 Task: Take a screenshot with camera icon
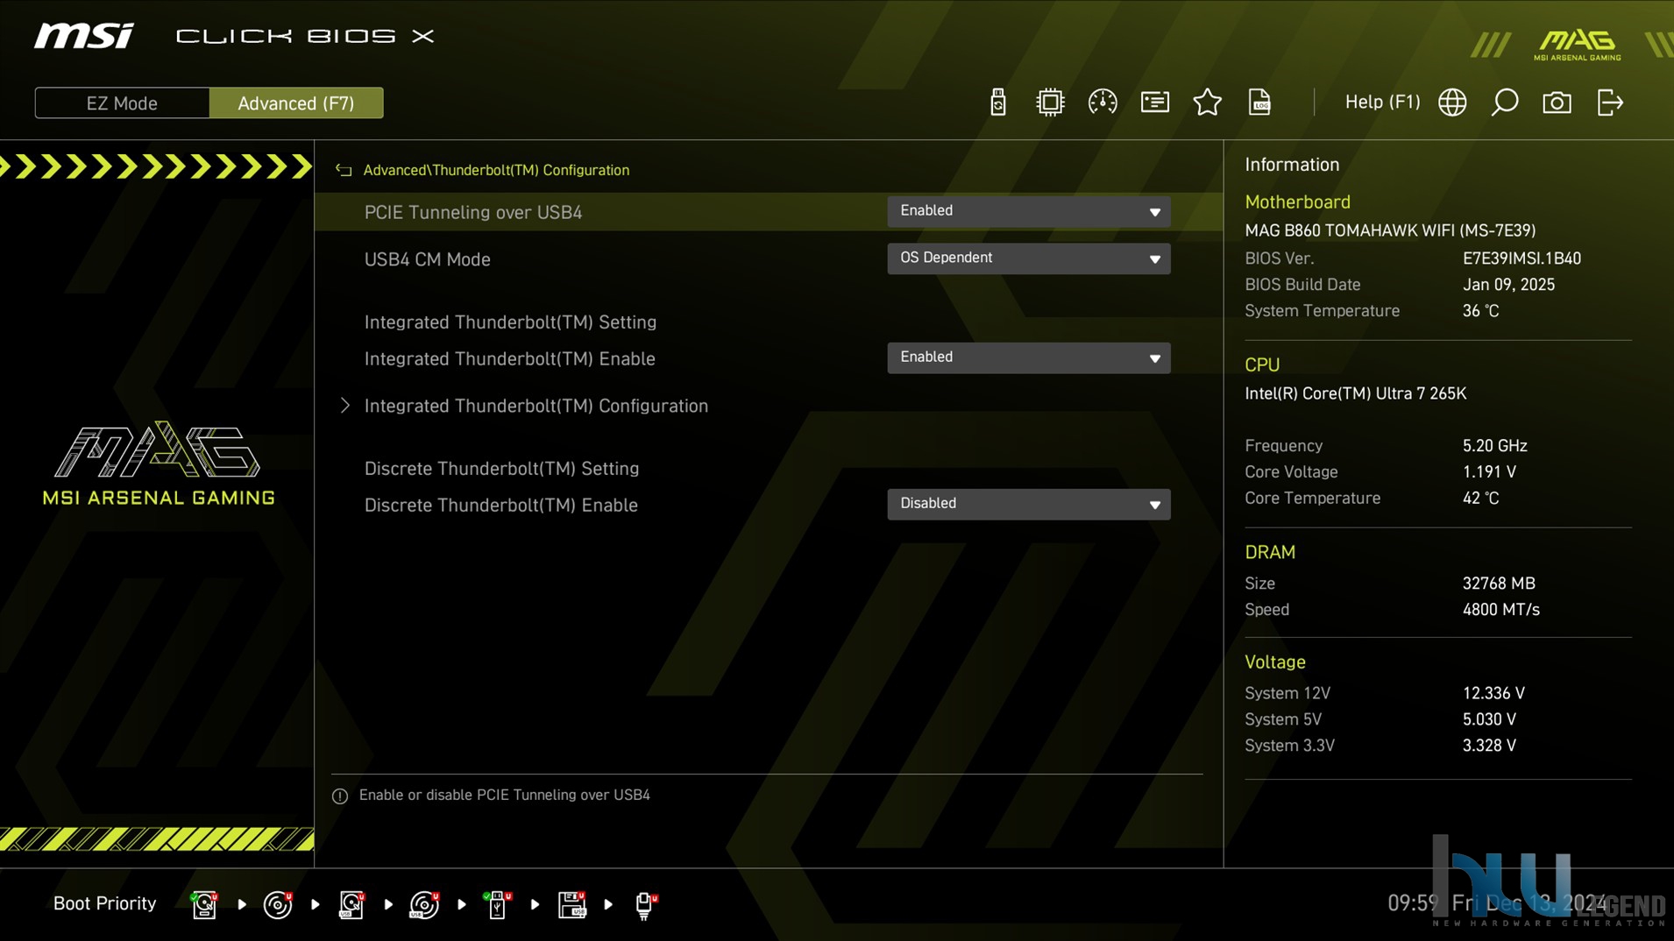click(1557, 103)
